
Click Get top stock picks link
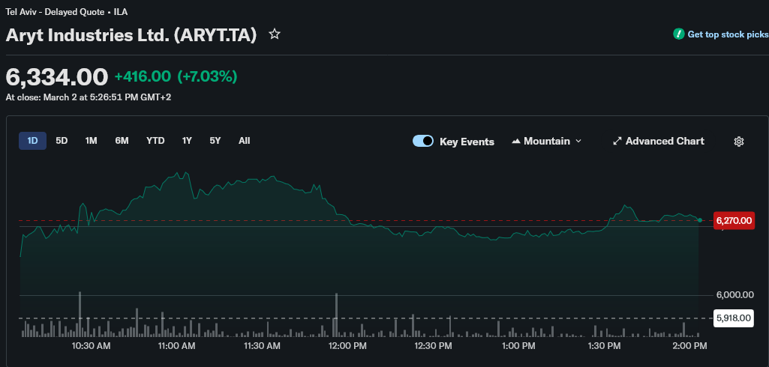coord(728,34)
